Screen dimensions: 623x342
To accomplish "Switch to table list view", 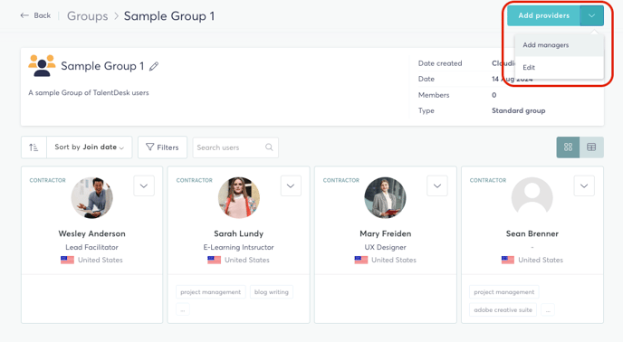I will click(591, 147).
